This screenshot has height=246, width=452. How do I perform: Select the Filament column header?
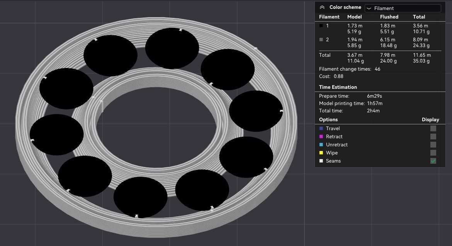329,17
